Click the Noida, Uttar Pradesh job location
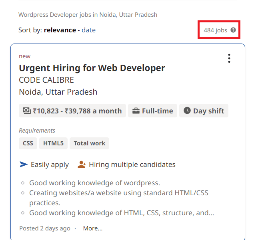Screen dimensions: 264x240 pyautogui.click(x=58, y=92)
